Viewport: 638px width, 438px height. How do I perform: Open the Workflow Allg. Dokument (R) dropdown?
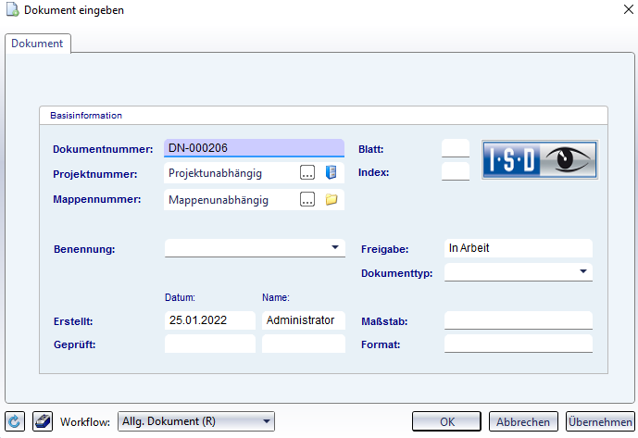tap(196, 421)
